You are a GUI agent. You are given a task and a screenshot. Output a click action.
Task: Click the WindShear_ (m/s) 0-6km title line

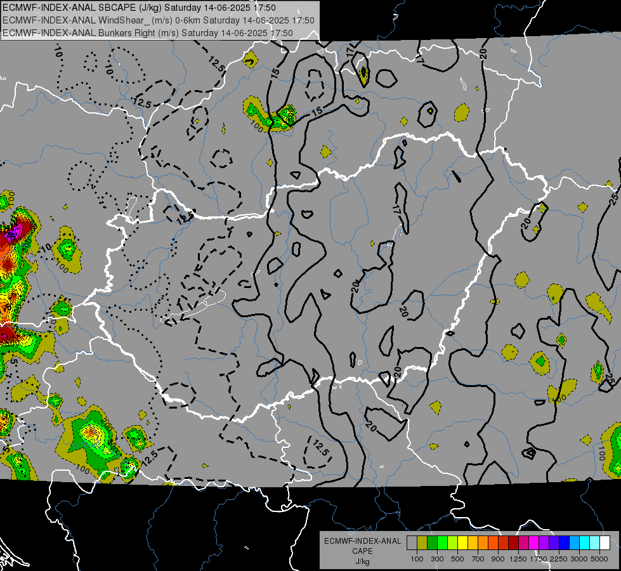click(159, 20)
